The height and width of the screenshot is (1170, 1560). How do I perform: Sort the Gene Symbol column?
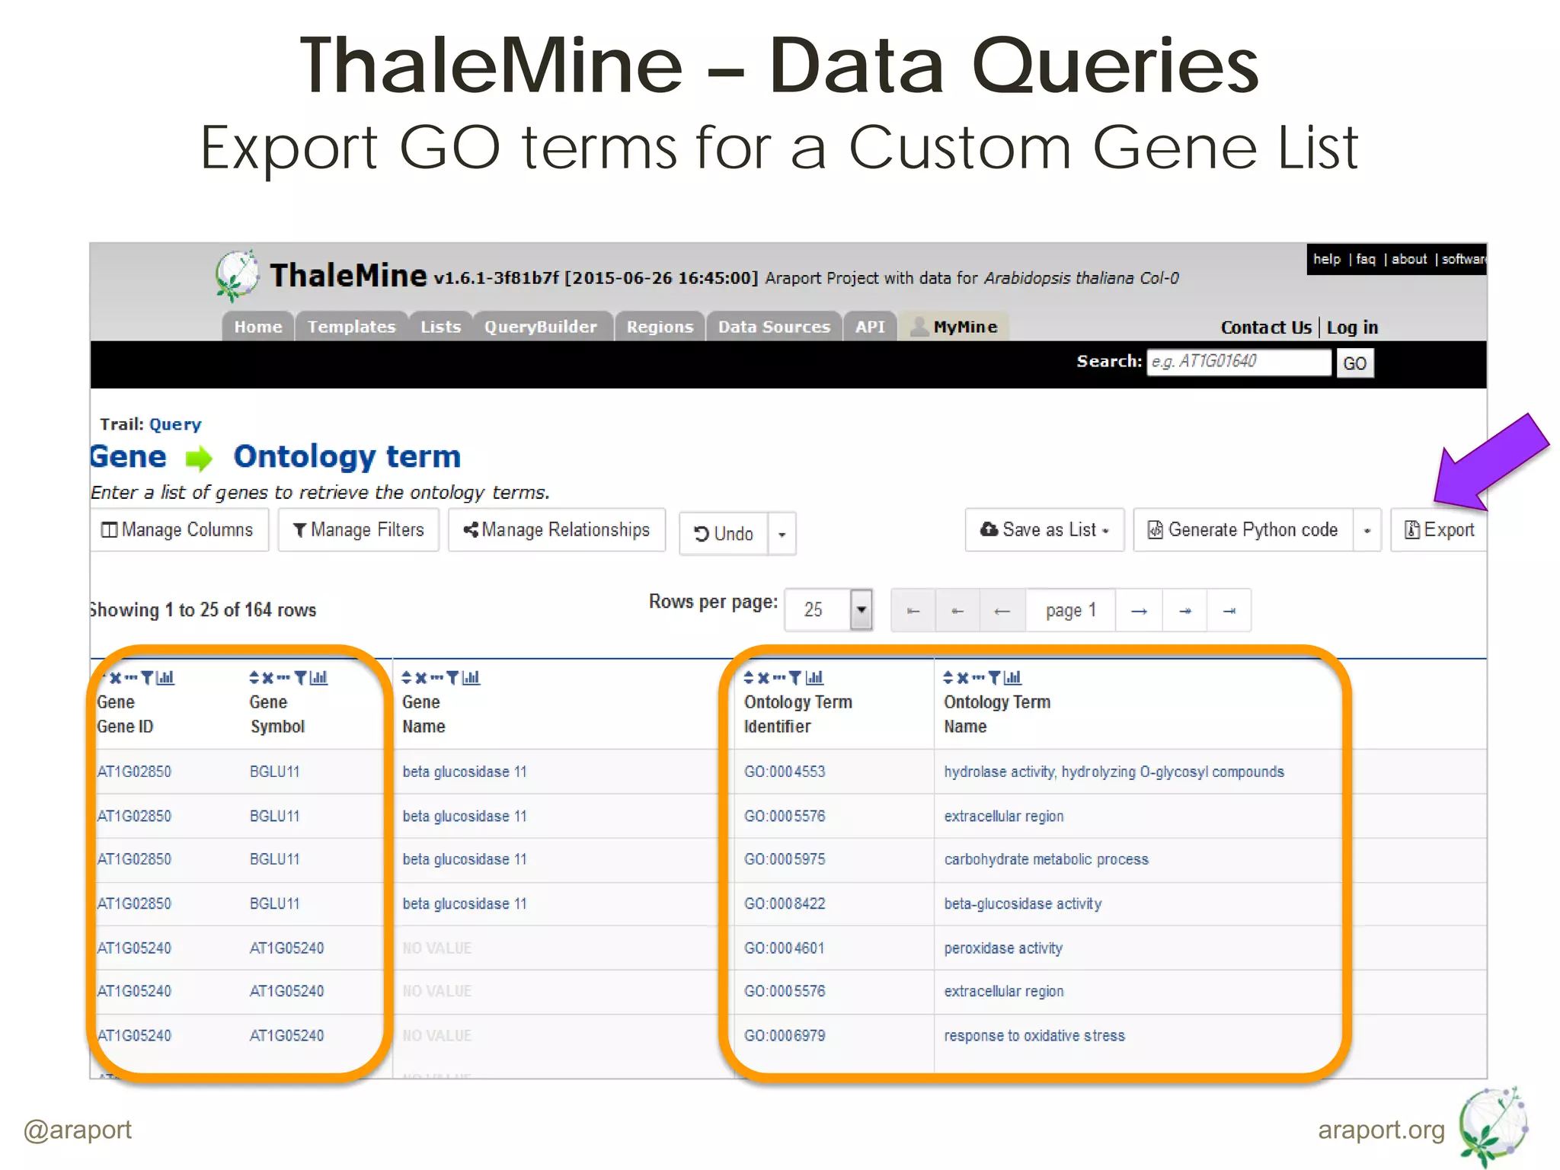[254, 677]
